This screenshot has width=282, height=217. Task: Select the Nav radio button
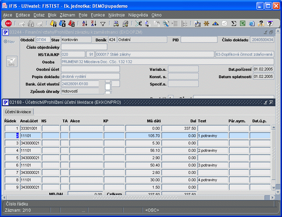[x=6, y=42]
